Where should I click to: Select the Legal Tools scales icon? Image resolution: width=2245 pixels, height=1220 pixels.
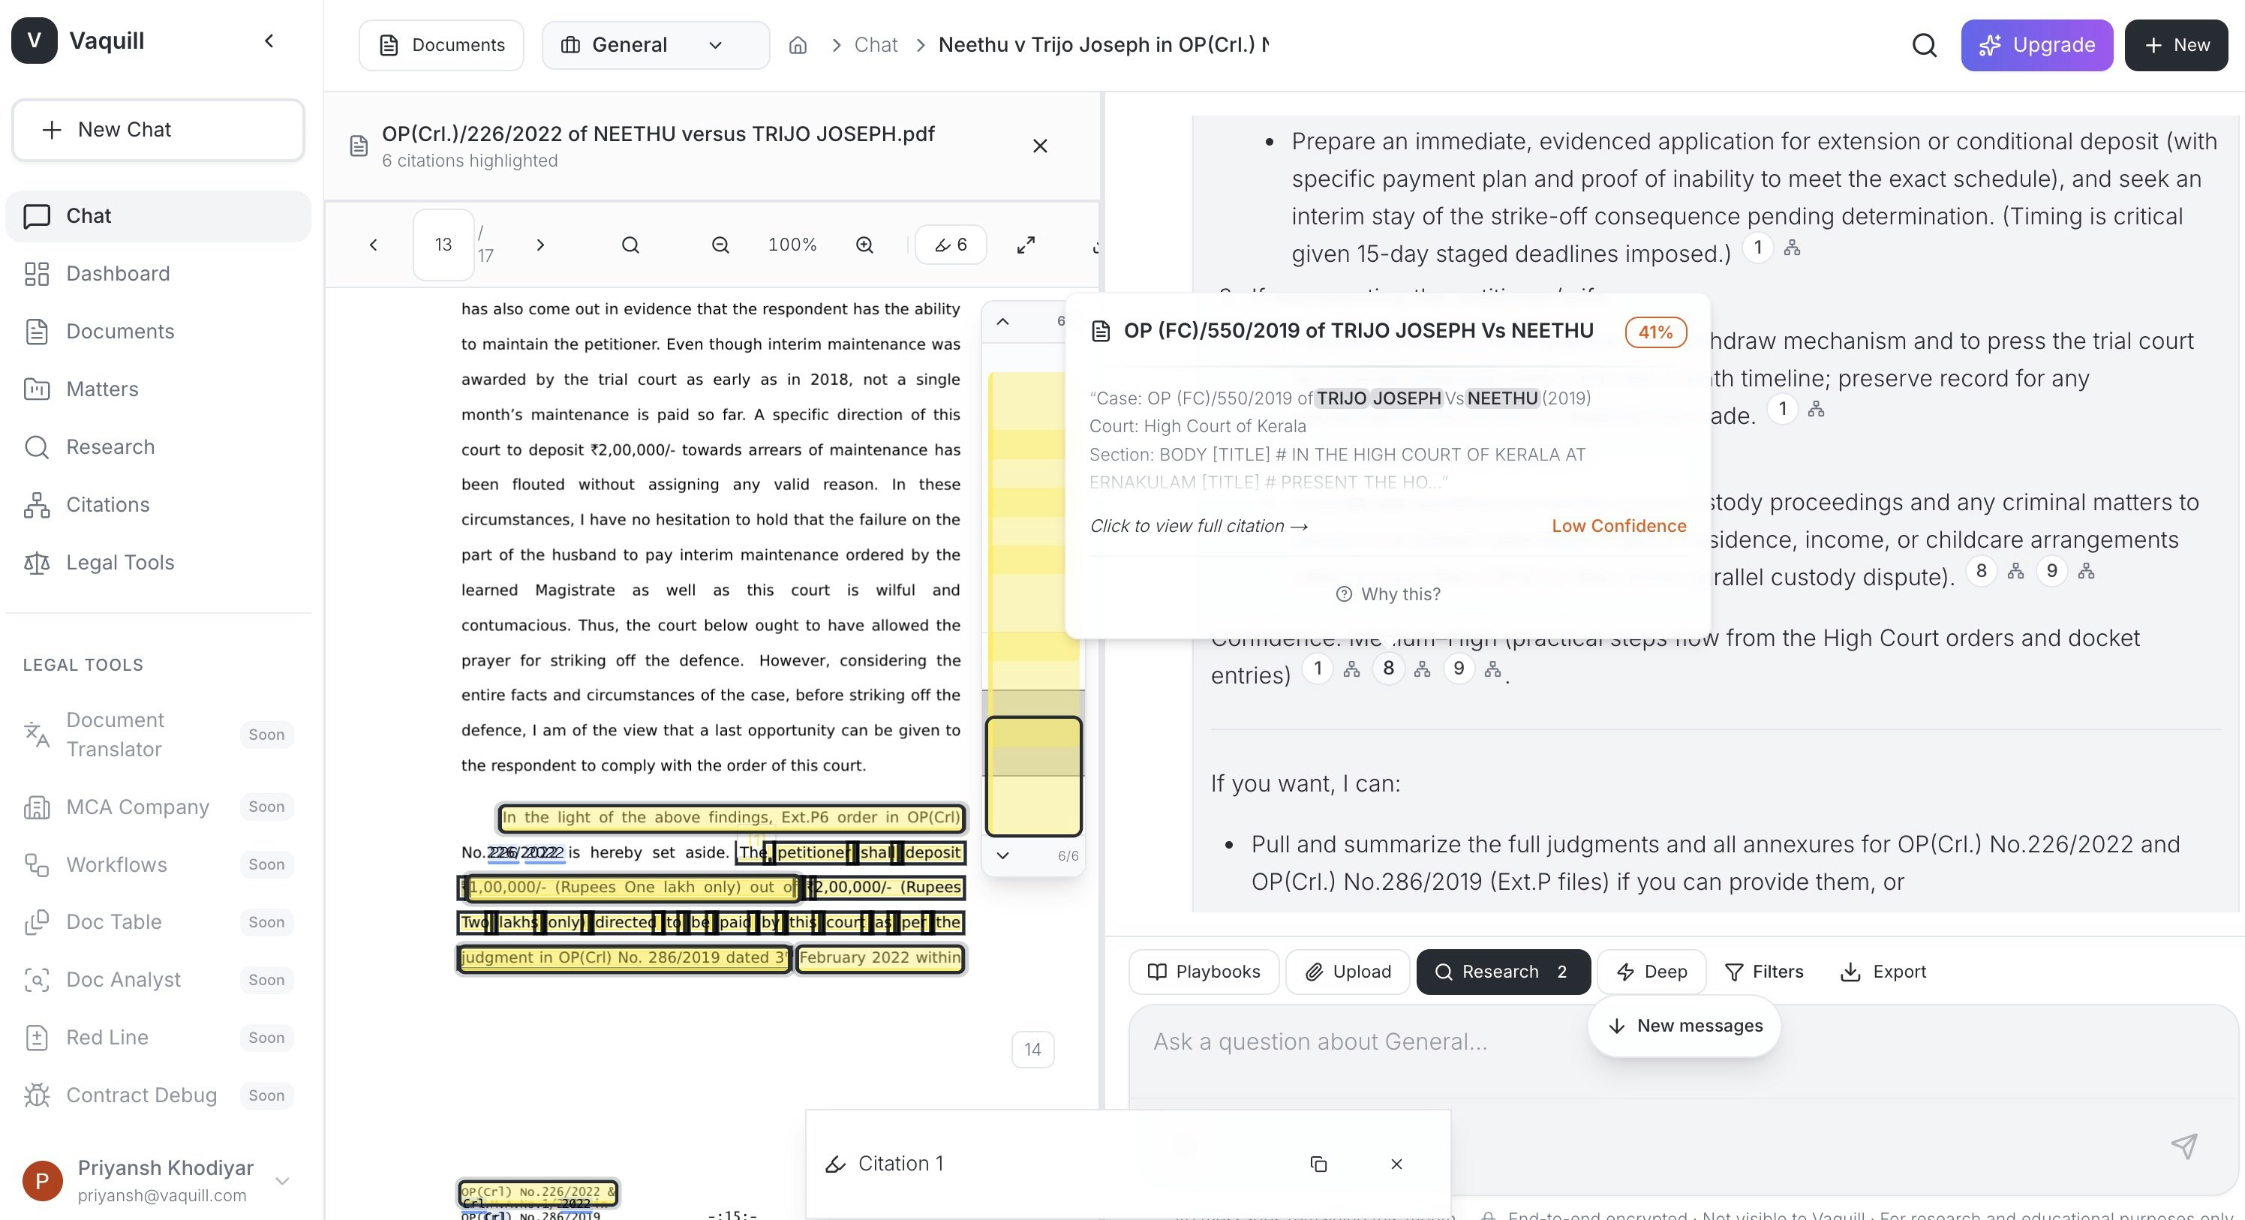pos(37,563)
